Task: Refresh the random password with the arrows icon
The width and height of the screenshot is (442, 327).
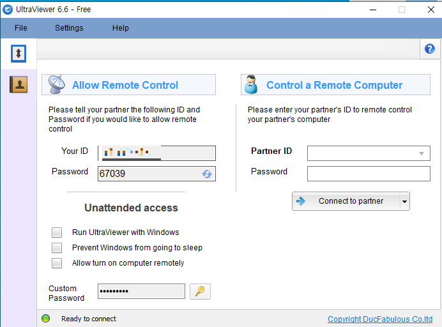Action: (x=207, y=174)
